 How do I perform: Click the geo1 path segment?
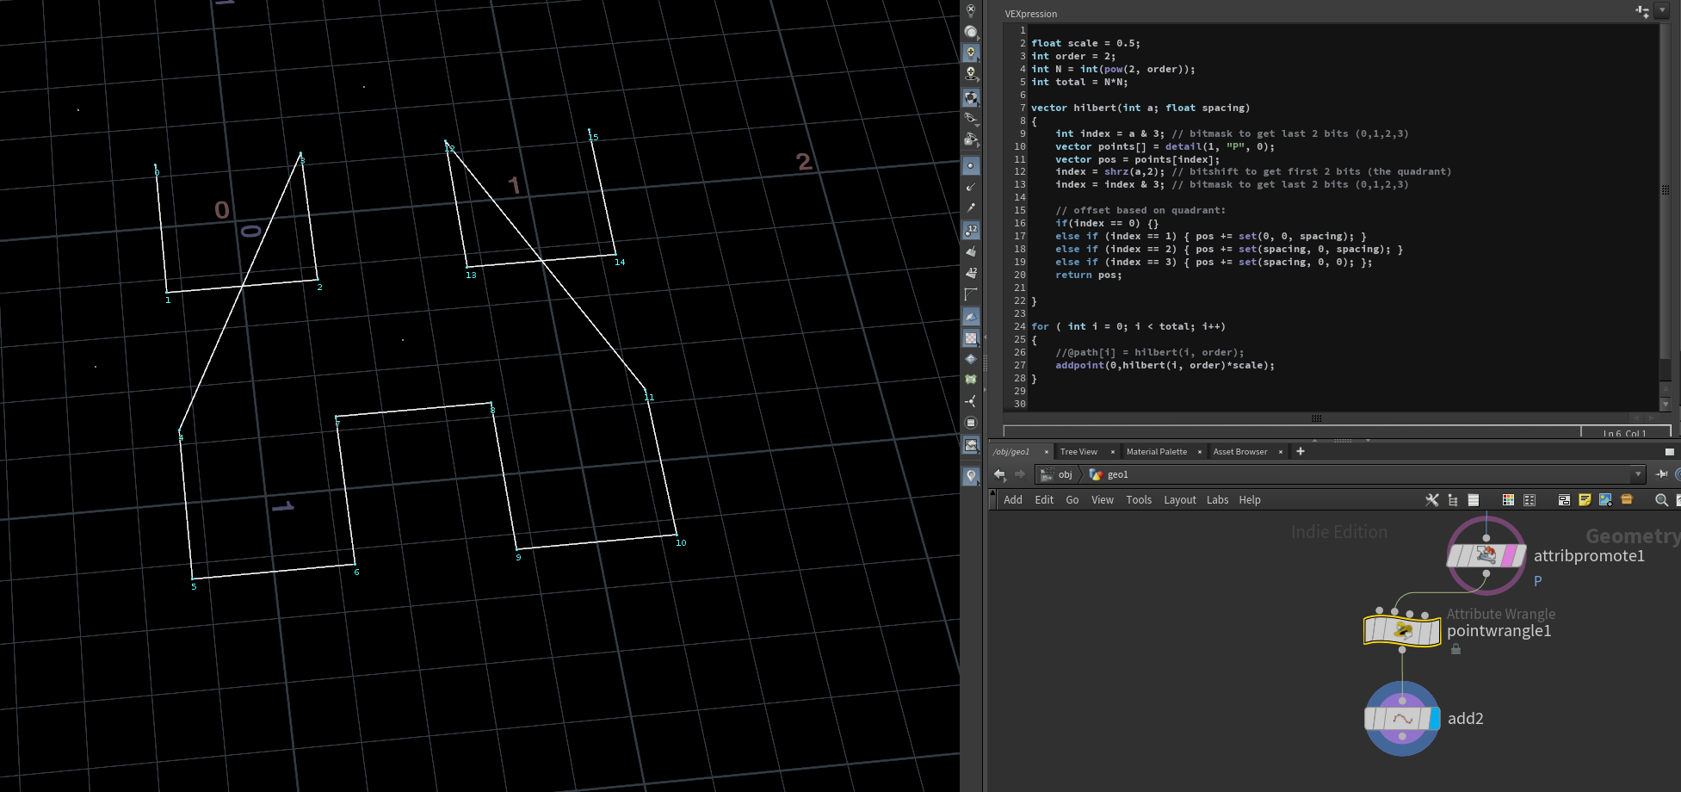(x=1109, y=474)
